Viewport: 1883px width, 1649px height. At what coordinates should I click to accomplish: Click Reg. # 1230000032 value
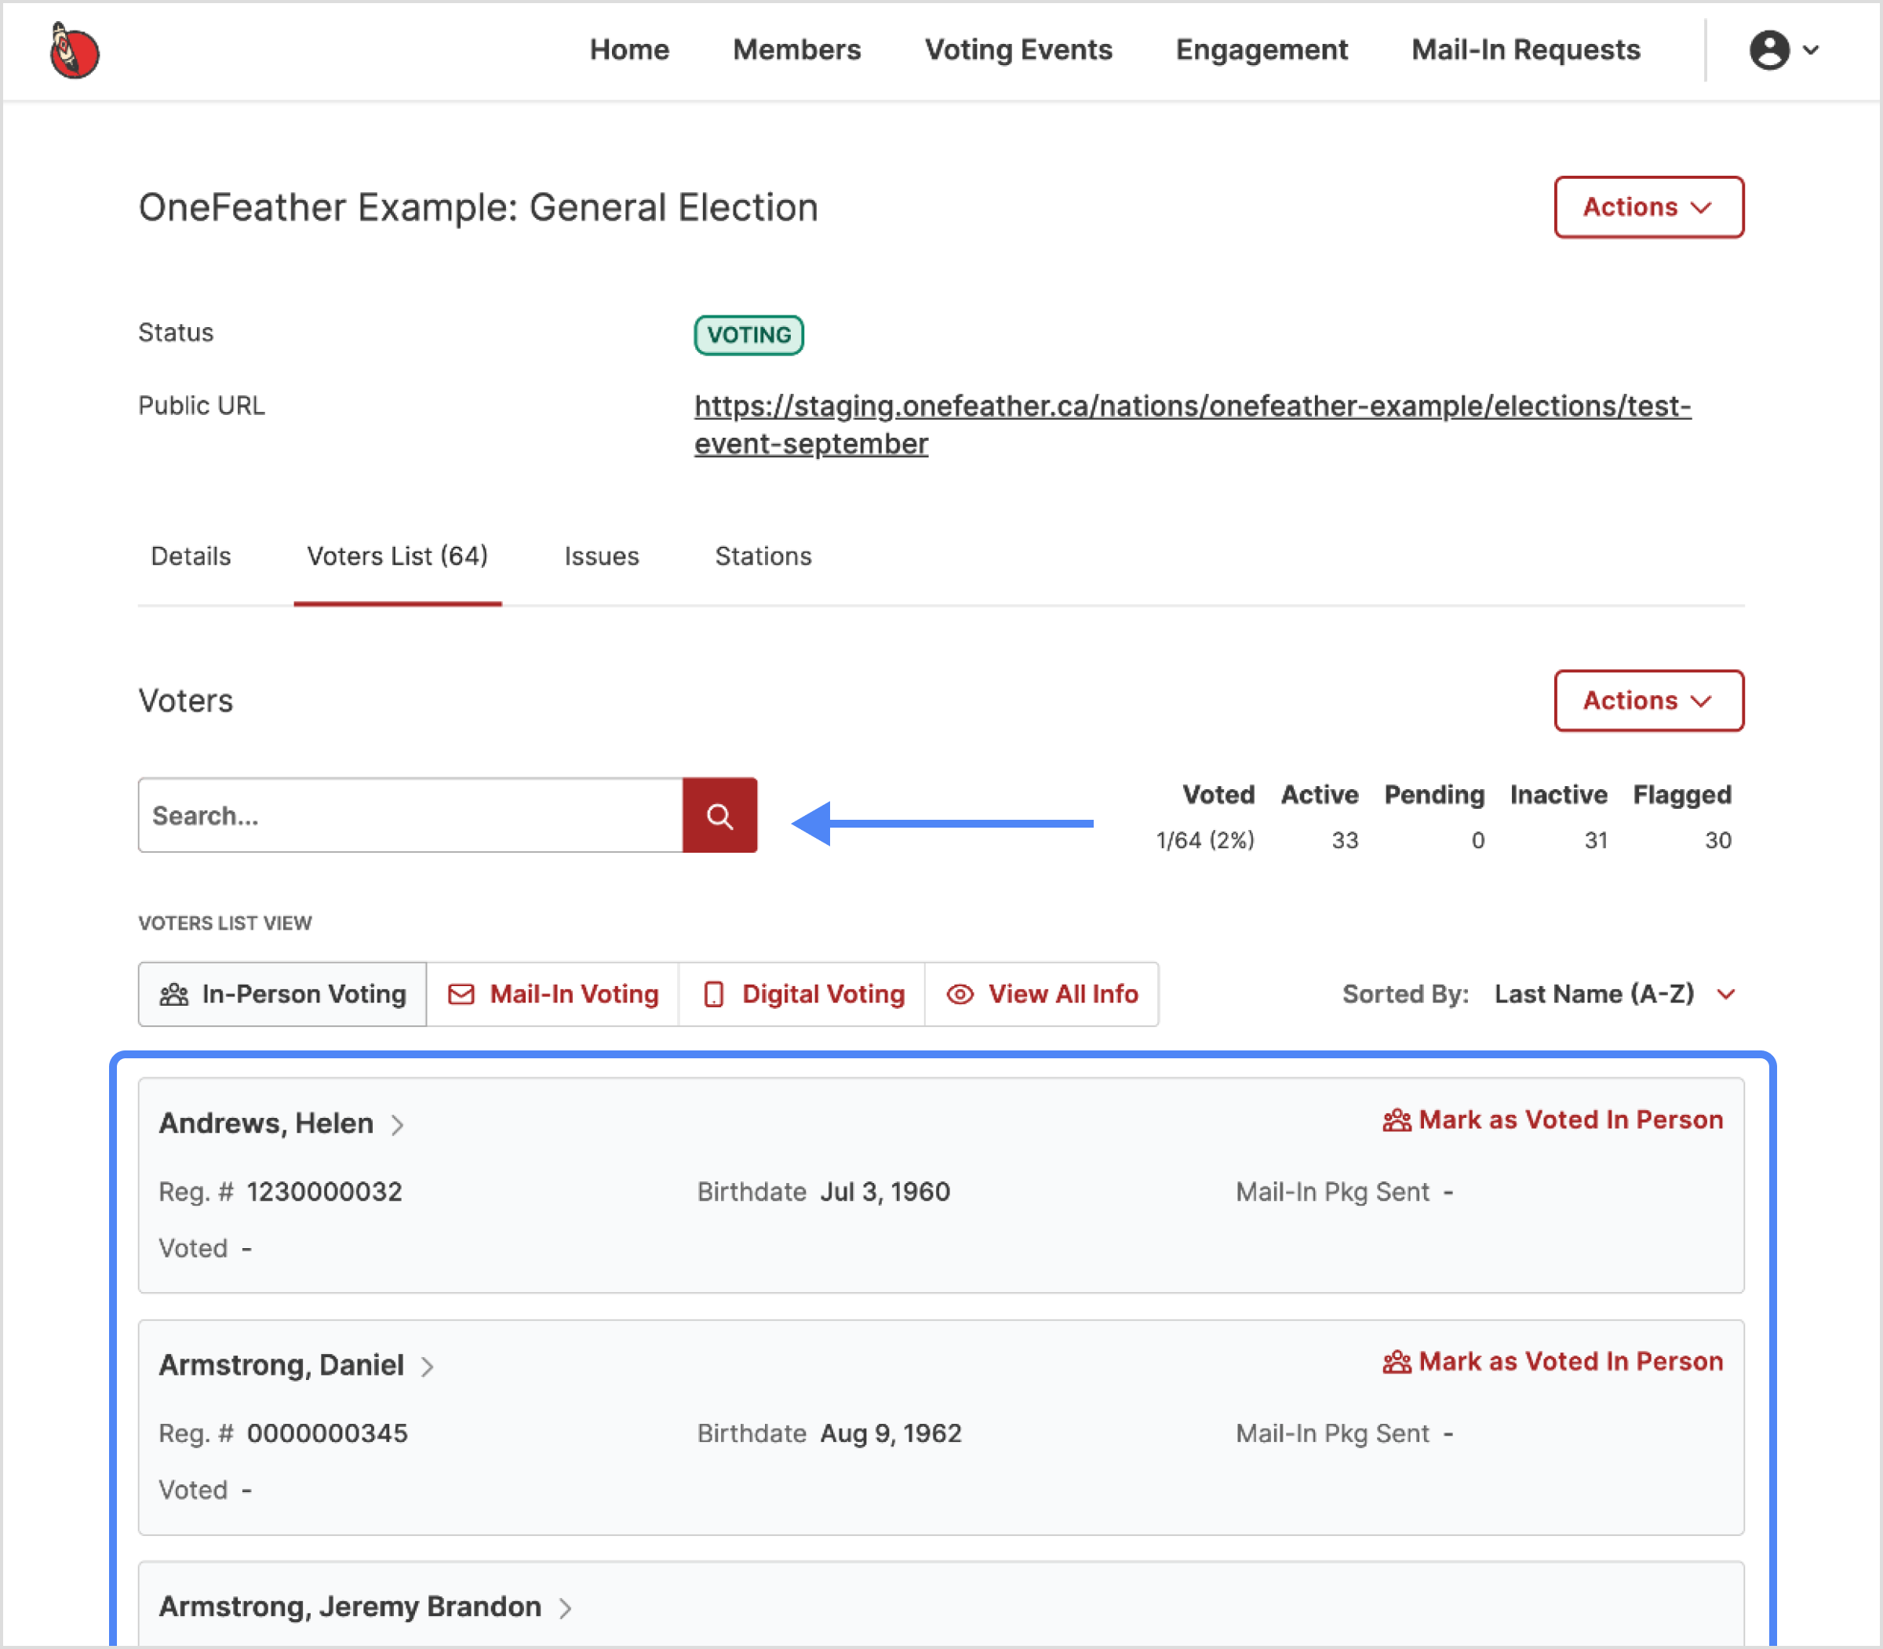click(325, 1192)
